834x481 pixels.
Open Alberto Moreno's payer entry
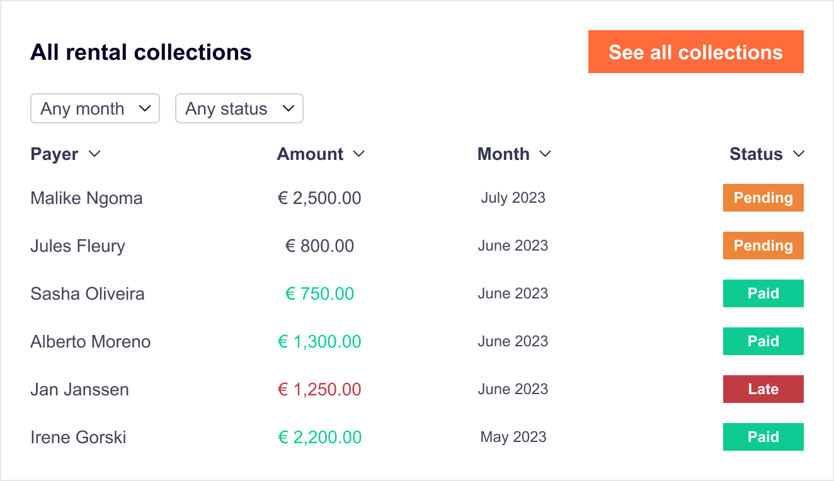click(90, 341)
